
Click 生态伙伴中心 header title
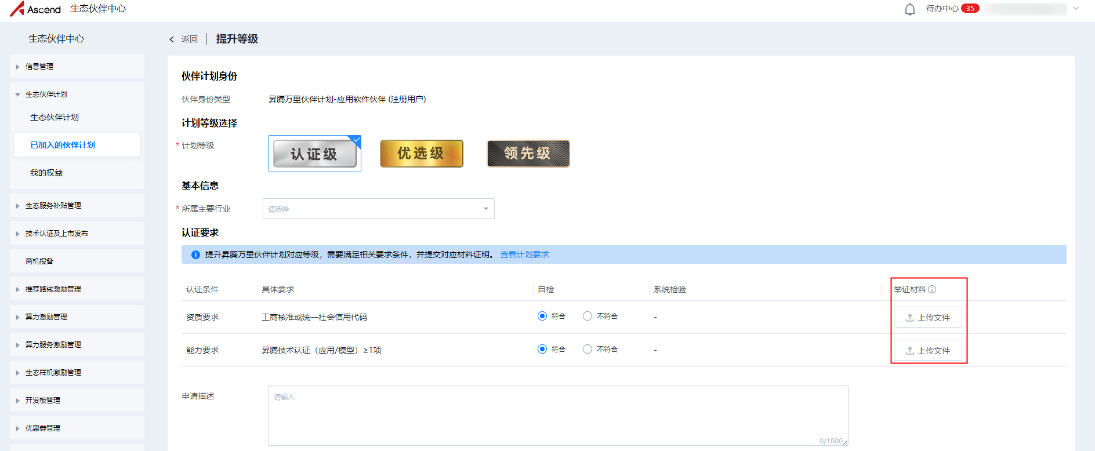point(98,9)
